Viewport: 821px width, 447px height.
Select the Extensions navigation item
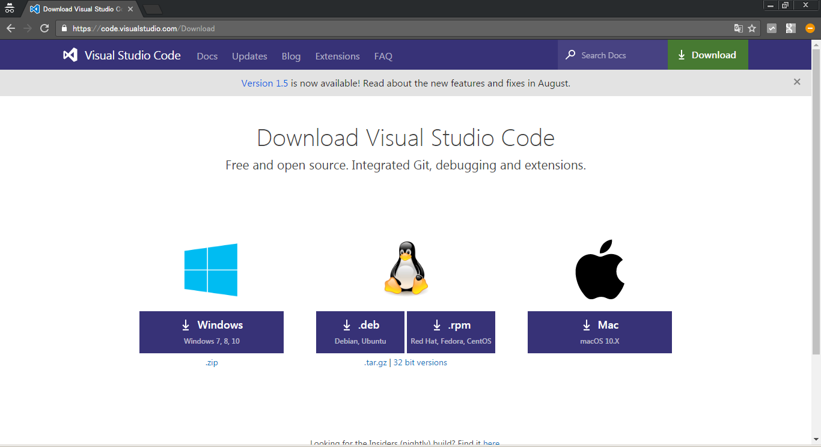337,56
